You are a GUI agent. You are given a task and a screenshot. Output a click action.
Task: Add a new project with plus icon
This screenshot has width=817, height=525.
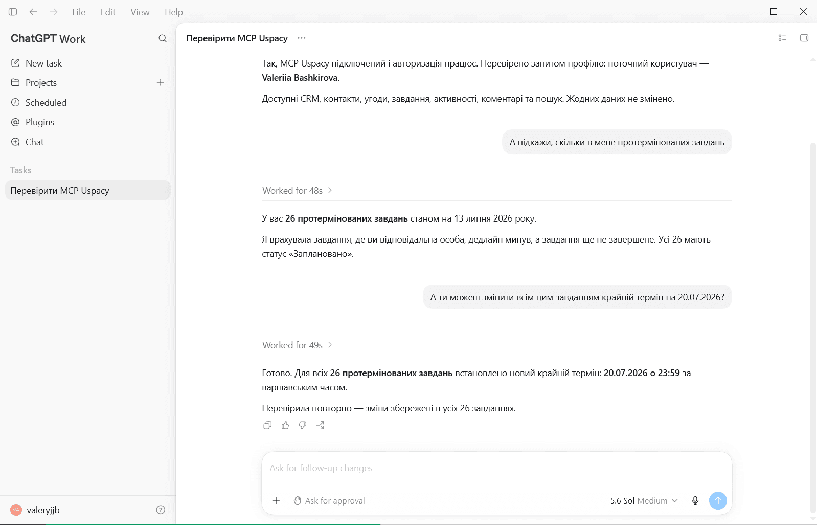click(x=161, y=82)
